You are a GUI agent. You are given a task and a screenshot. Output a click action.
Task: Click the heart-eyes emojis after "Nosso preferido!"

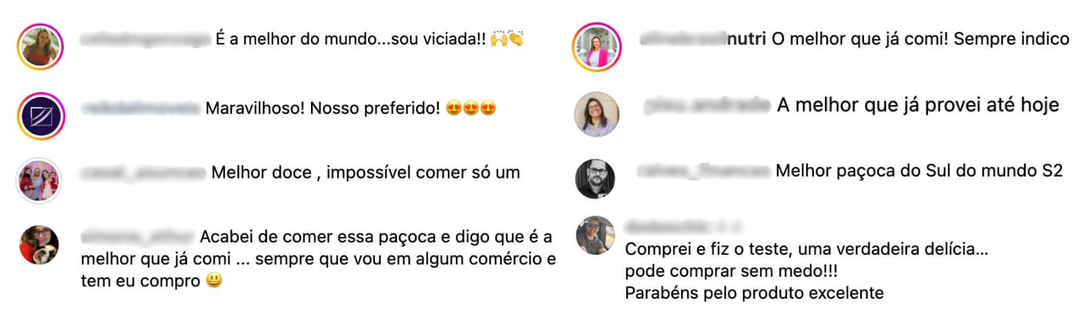471,108
